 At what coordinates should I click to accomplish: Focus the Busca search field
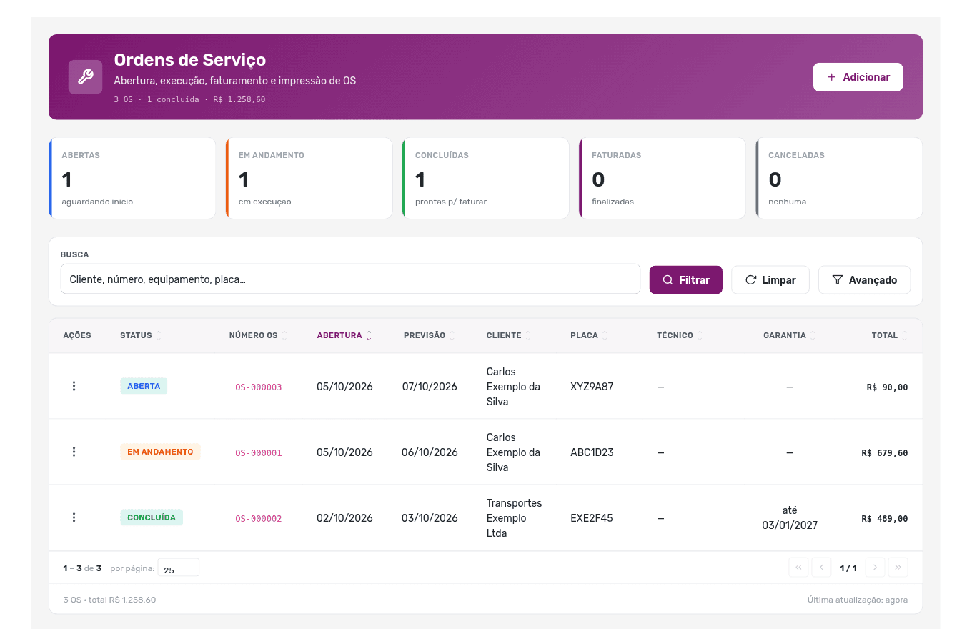[350, 279]
